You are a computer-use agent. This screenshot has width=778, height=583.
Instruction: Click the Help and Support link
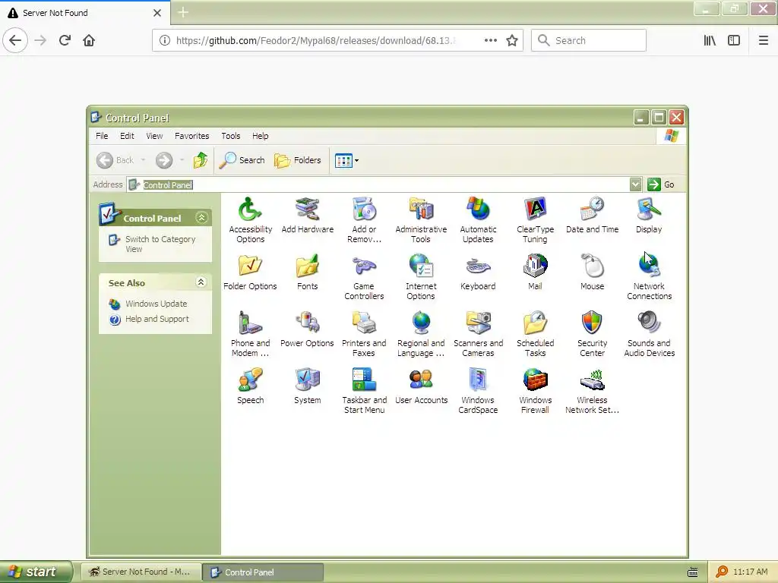click(157, 319)
